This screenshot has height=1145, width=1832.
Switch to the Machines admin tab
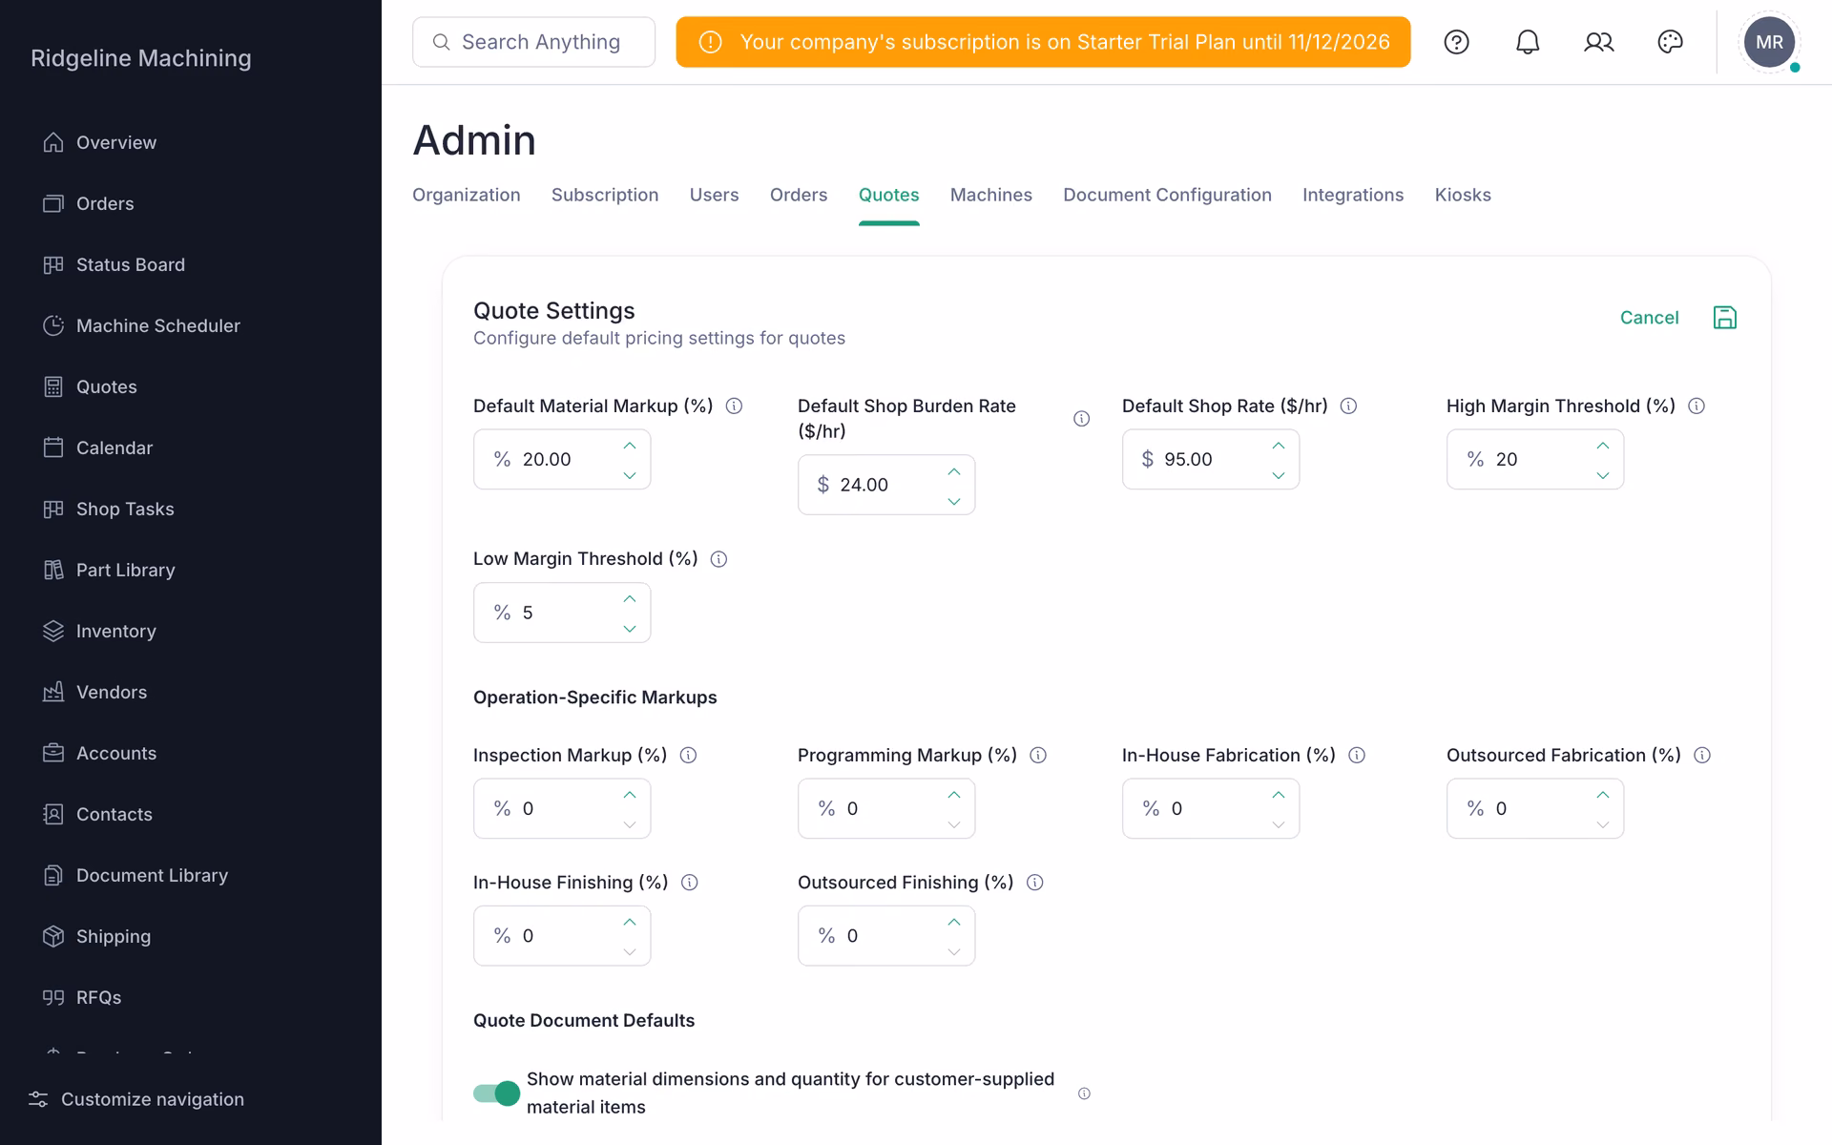[990, 195]
